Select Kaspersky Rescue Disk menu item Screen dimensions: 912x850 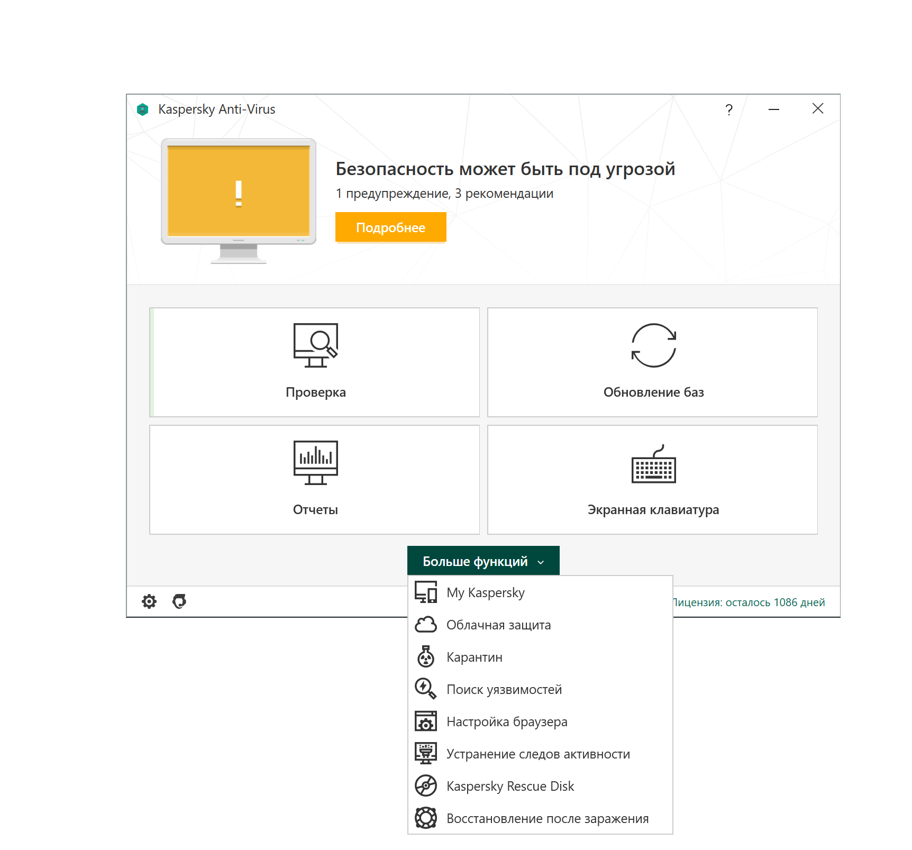pyautogui.click(x=540, y=787)
